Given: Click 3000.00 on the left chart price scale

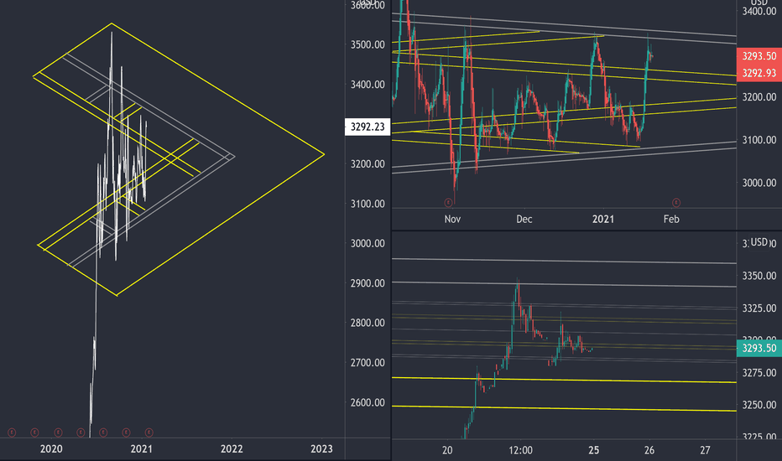Looking at the screenshot, I should pyautogui.click(x=368, y=244).
